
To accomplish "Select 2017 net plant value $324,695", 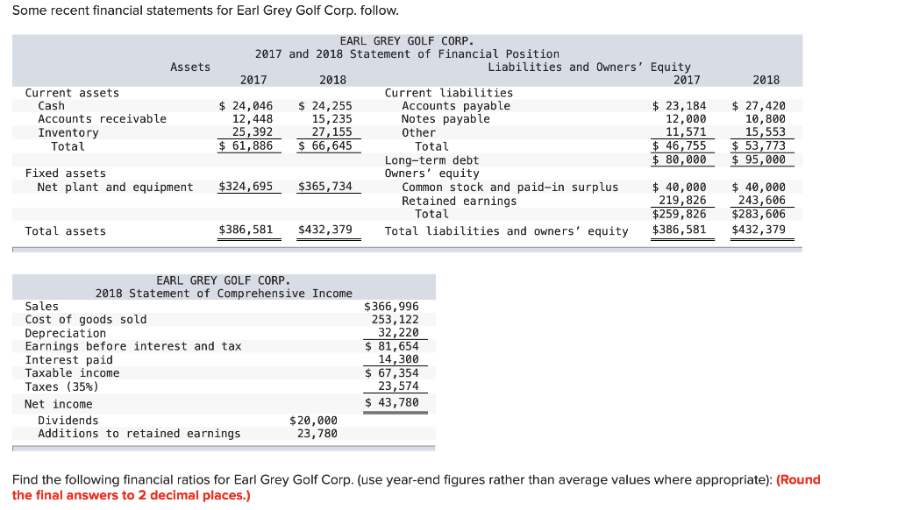I will [246, 187].
